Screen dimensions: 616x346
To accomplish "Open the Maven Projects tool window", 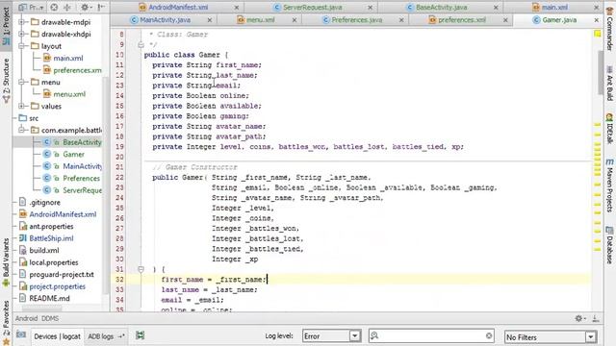I will (609, 185).
